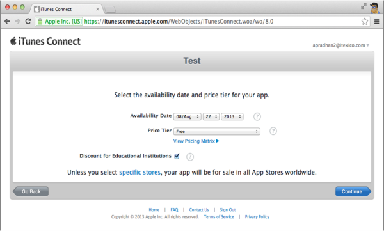The image size is (384, 231).
Task: Open the day dropdown showing 22
Action: pos(211,116)
